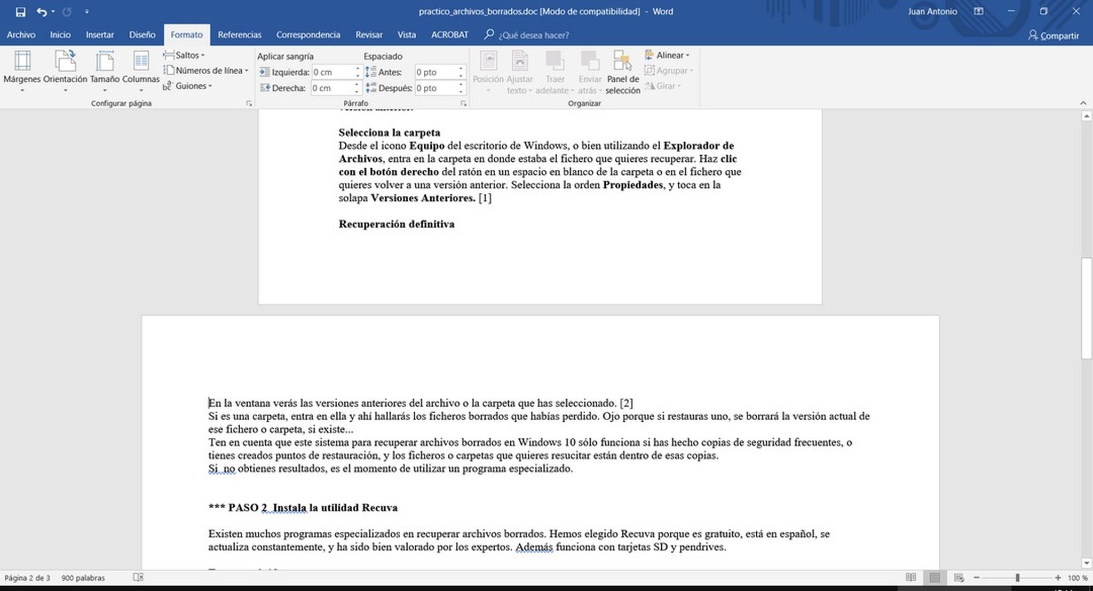
Task: Click the Save icon in quick access toolbar
Action: 20,11
